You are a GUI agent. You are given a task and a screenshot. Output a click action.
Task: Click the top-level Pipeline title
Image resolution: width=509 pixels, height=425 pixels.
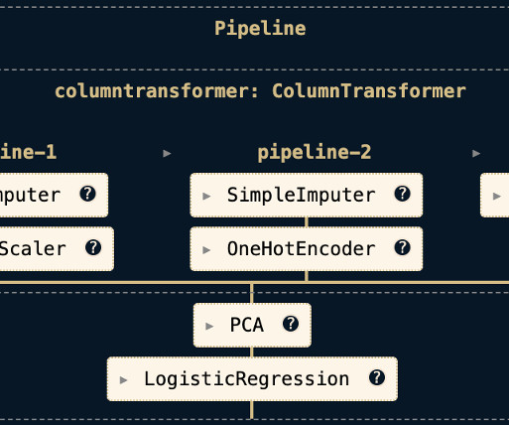260,29
